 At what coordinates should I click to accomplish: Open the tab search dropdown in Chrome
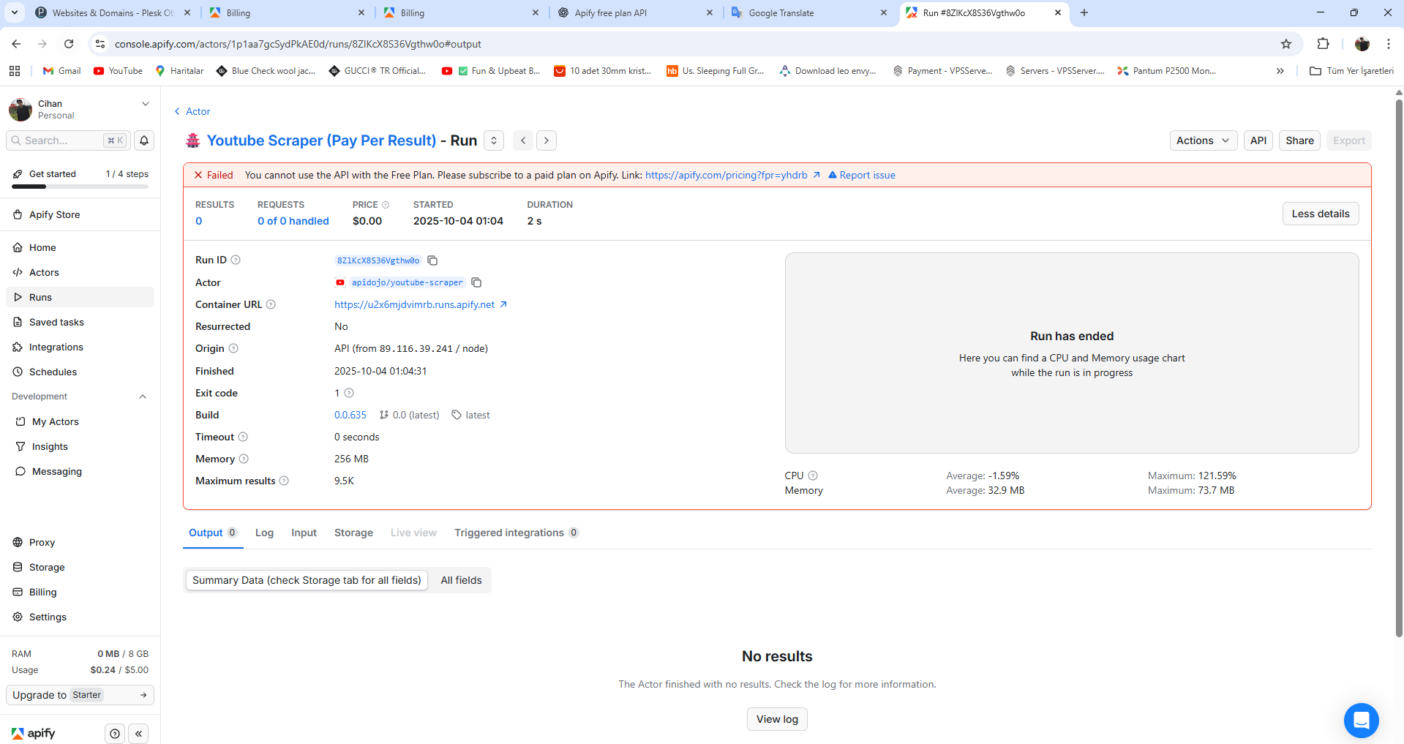pyautogui.click(x=15, y=12)
